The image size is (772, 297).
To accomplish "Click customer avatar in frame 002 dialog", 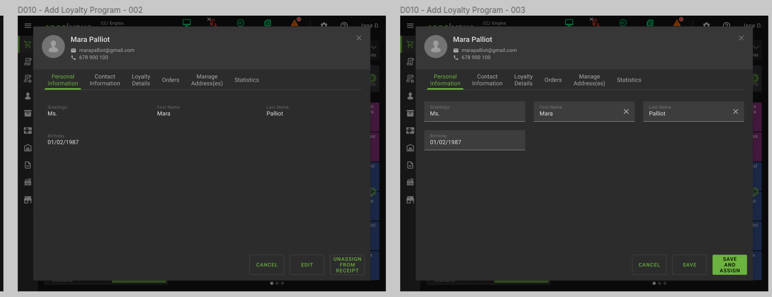I will click(54, 47).
